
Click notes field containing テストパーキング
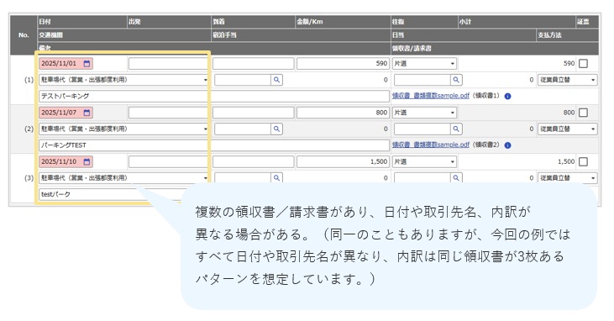click(214, 97)
